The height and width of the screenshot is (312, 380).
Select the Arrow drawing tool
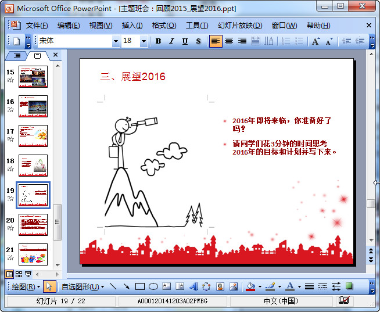click(126, 286)
